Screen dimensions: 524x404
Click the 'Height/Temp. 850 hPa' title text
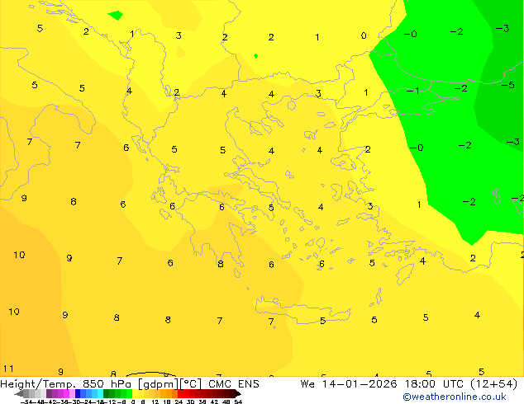point(66,384)
